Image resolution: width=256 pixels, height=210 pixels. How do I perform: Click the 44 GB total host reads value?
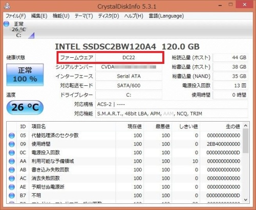[230, 58]
